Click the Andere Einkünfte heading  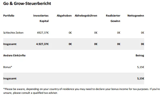click(14, 56)
